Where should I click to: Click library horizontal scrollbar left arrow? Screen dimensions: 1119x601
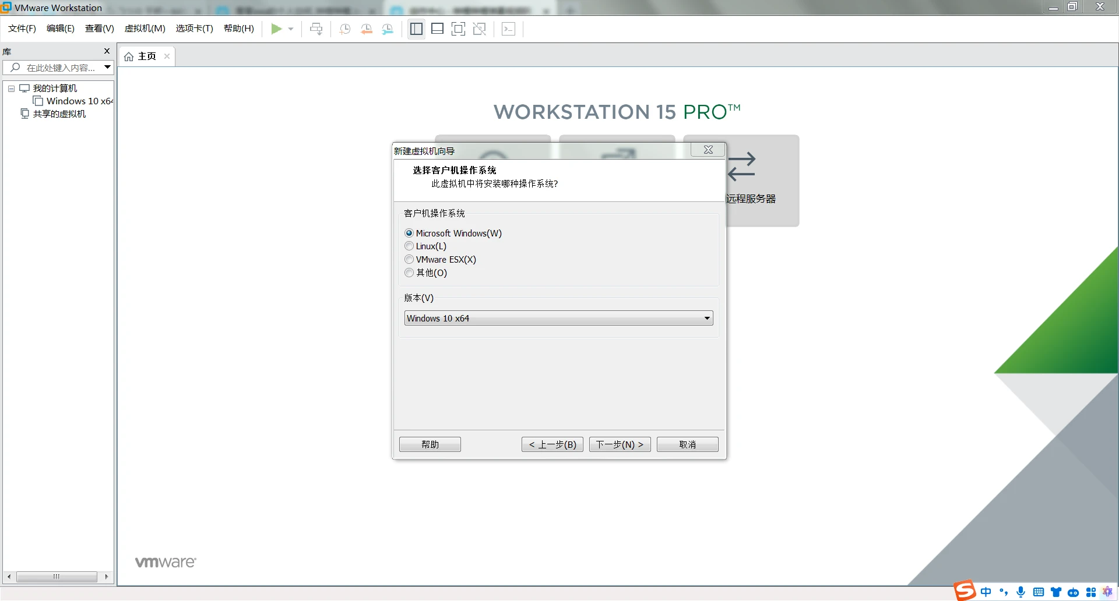point(9,577)
